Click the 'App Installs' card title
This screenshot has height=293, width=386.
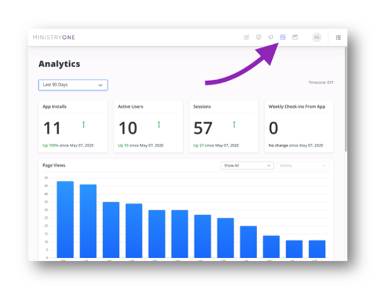[x=55, y=107]
